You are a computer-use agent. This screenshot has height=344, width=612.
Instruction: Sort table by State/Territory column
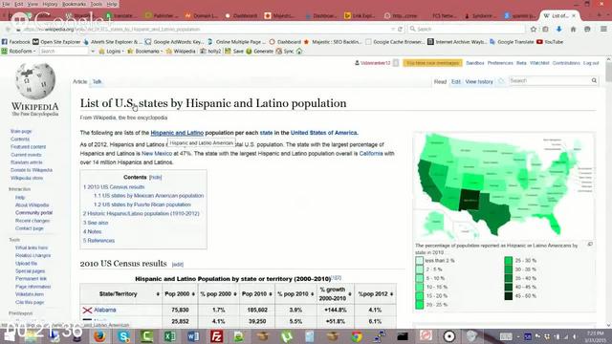coord(158,294)
